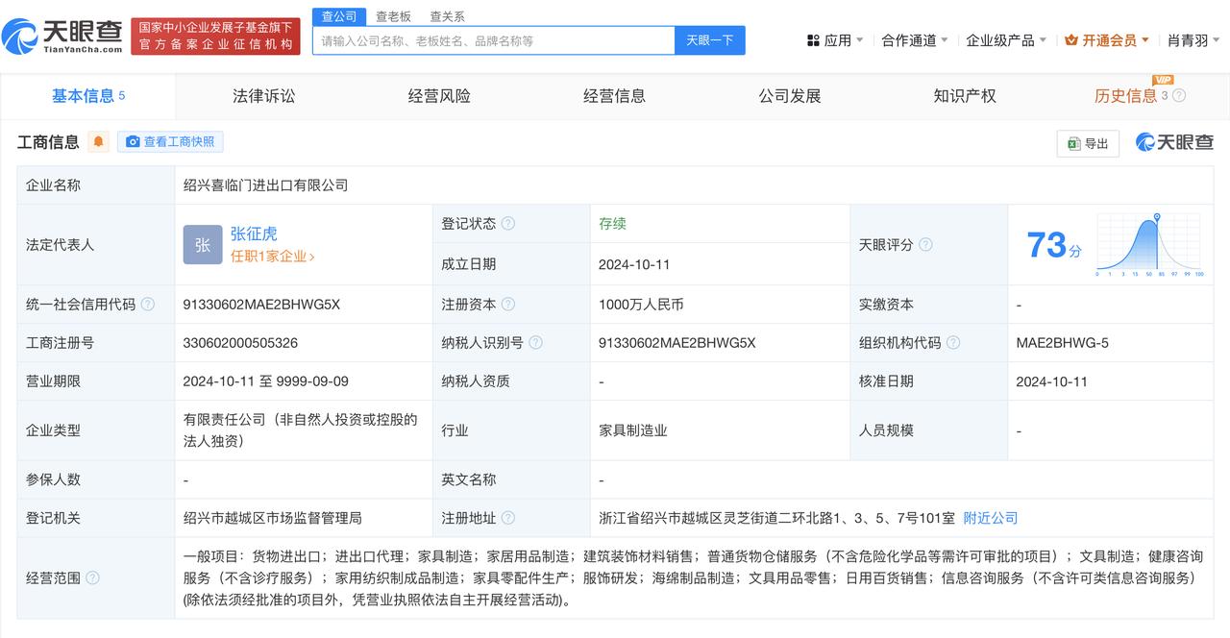Click help icon next to 登记状态

[508, 224]
